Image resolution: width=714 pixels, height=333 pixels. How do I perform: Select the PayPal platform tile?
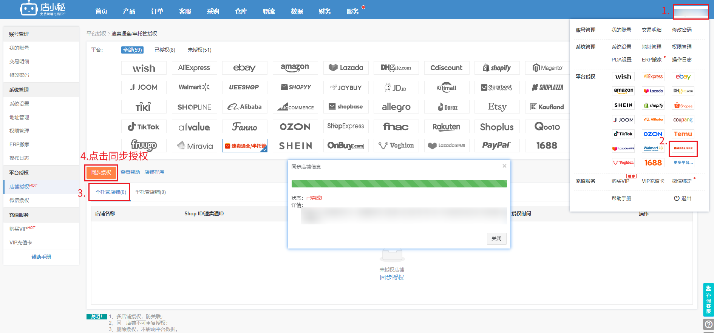(497, 146)
